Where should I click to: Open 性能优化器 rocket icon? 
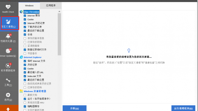pos(8,36)
